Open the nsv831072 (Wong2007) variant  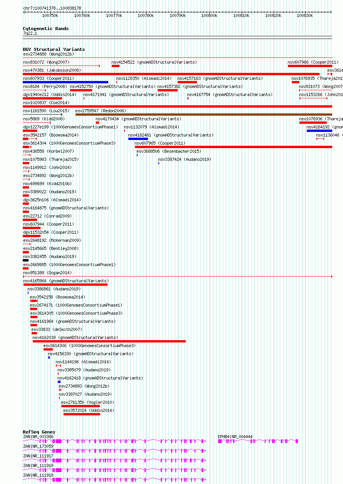click(x=46, y=62)
